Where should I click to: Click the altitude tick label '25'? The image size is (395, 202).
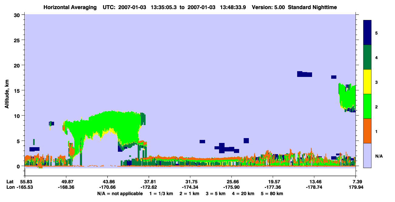click(x=18, y=40)
